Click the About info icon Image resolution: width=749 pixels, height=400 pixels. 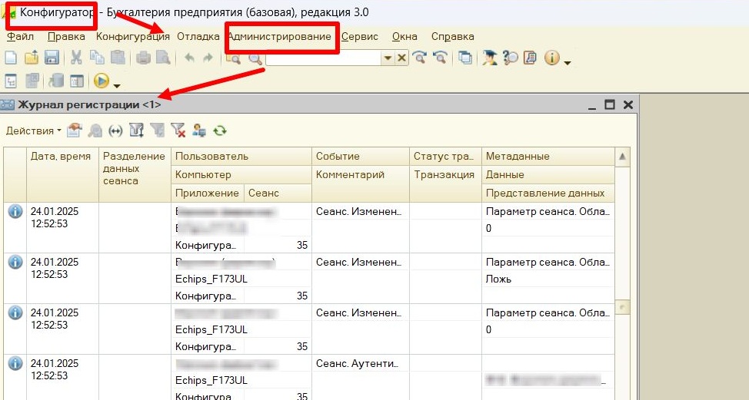[x=551, y=58]
